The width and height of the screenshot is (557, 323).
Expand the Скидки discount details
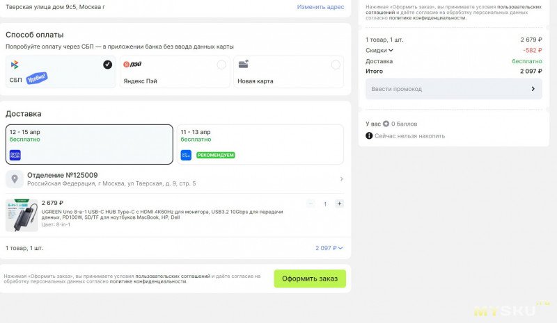(379, 50)
